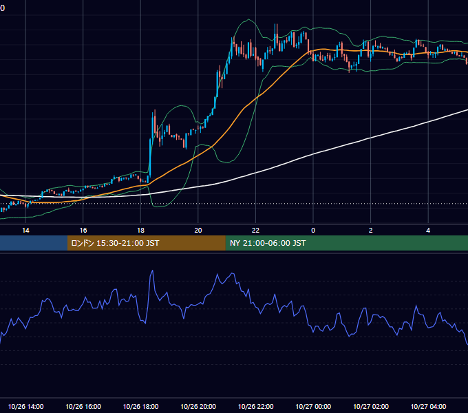The height and width of the screenshot is (413, 468).
Task: Click the date label 10/26 16:00
Action: coord(83,407)
